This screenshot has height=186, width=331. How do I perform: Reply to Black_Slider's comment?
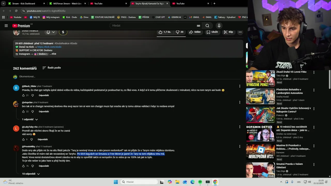[44, 95]
